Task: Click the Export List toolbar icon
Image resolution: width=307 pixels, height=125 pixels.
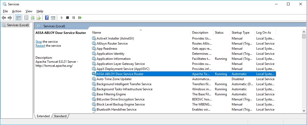Action: pyautogui.click(x=39, y=18)
